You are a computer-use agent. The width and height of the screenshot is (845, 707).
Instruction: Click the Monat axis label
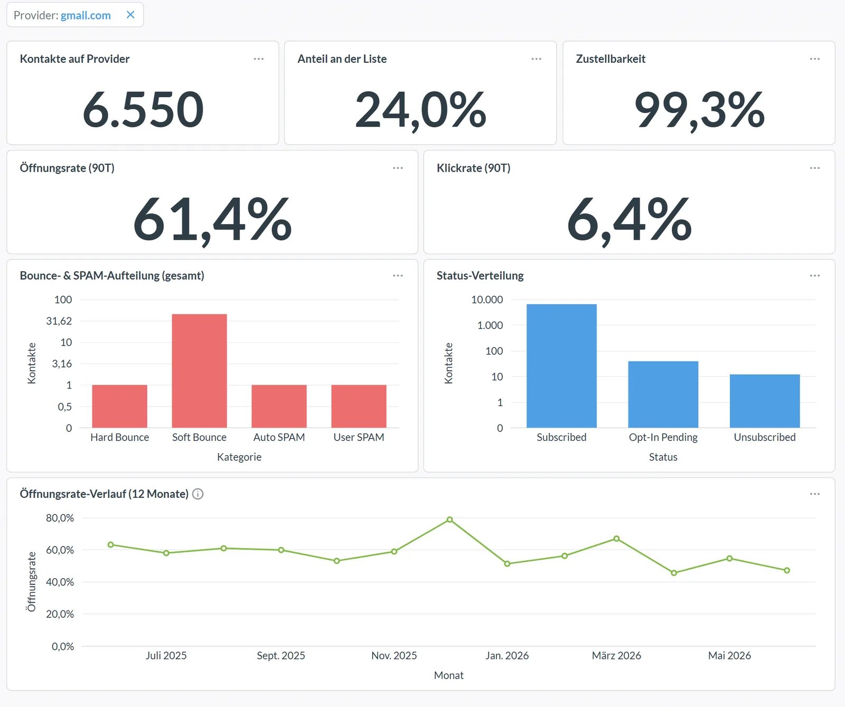(x=449, y=675)
